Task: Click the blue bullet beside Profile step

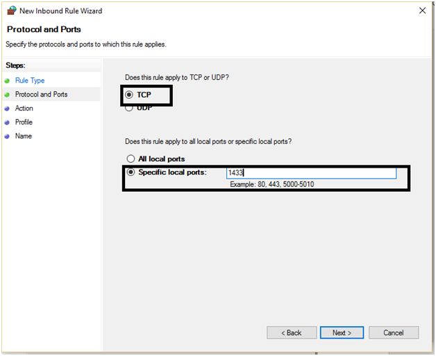Action: coord(7,122)
